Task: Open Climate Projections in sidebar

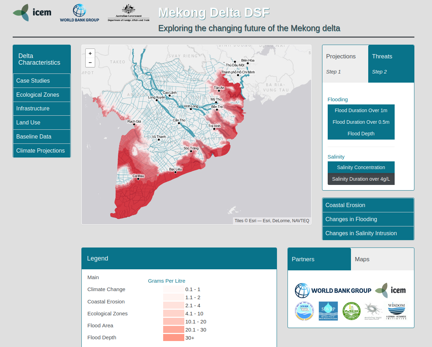Action: coord(42,150)
